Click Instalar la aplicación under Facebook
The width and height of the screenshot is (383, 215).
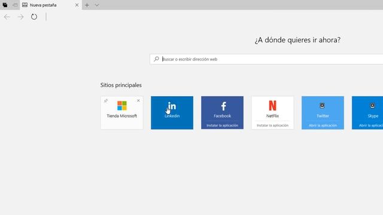[x=222, y=125]
